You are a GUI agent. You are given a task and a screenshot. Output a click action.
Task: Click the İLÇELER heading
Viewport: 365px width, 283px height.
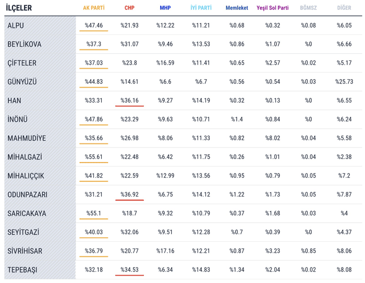click(19, 8)
